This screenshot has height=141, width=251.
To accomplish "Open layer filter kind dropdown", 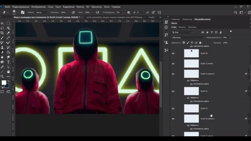I will [182, 32].
